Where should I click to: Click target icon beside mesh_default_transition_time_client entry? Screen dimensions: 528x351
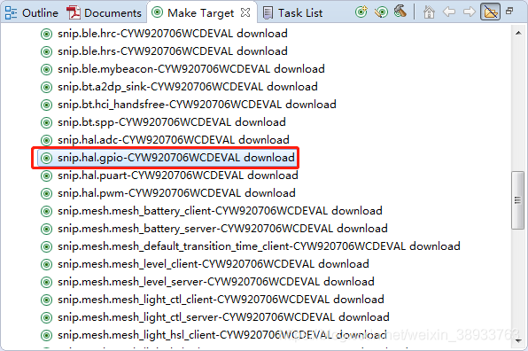click(x=46, y=247)
